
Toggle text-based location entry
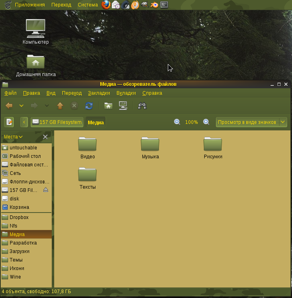pyautogui.click(x=9, y=122)
